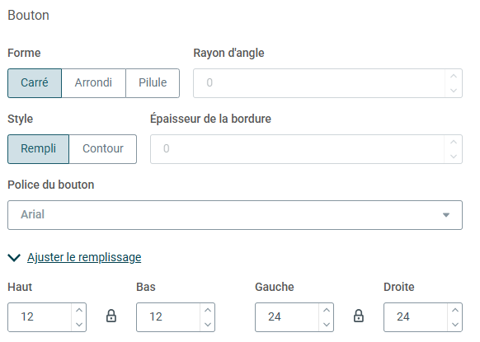This screenshot has height=342, width=480.
Task: Select the Pilule shape option
Action: pyautogui.click(x=153, y=83)
